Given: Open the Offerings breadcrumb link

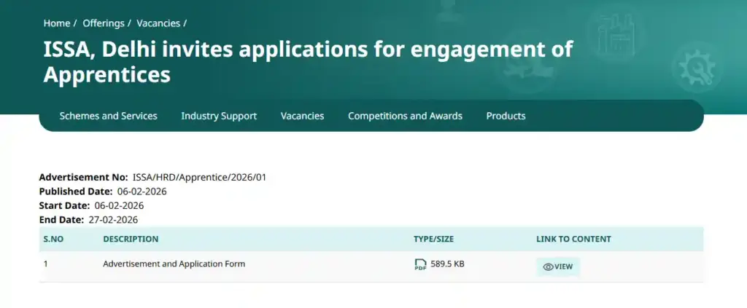Looking at the screenshot, I should tap(104, 23).
